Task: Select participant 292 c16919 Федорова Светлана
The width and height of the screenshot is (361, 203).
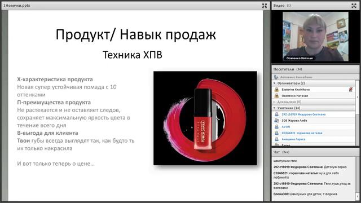Action: [314, 114]
